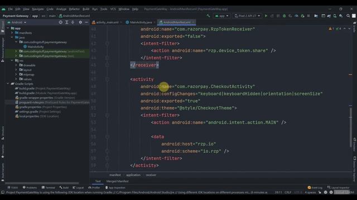Click the manifest breadcrumb
Image resolution: width=357 pixels, height=200 pixels.
[x=115, y=175]
